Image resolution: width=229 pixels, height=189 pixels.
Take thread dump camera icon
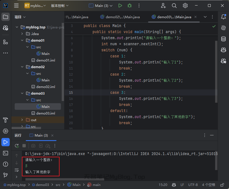[33, 146]
